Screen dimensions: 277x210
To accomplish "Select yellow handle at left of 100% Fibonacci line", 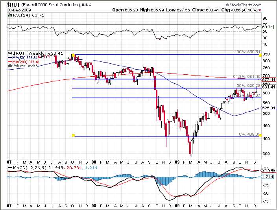I will tap(73, 55).
